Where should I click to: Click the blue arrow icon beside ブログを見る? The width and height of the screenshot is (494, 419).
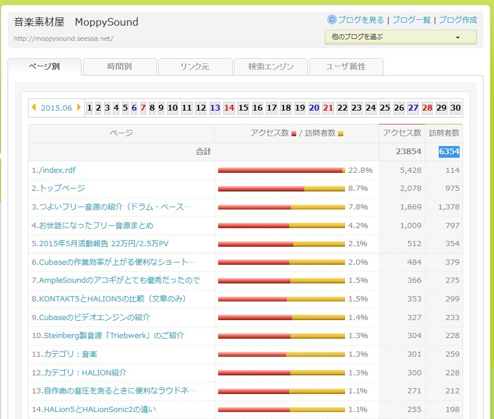click(332, 20)
